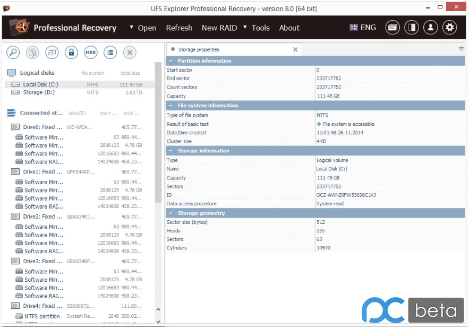469x329 pixels.
Task: Click the disk image save toolbar icon
Action: (52, 53)
